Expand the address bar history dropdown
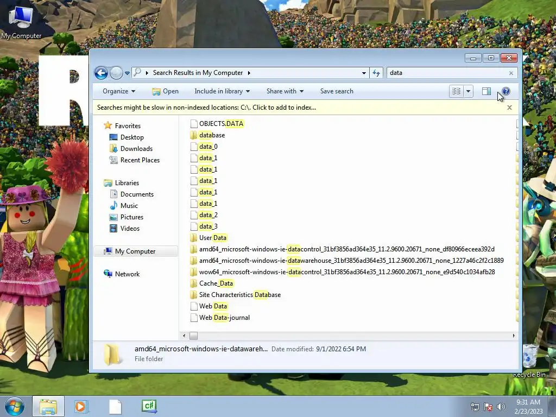The height and width of the screenshot is (417, 556). coord(364,73)
